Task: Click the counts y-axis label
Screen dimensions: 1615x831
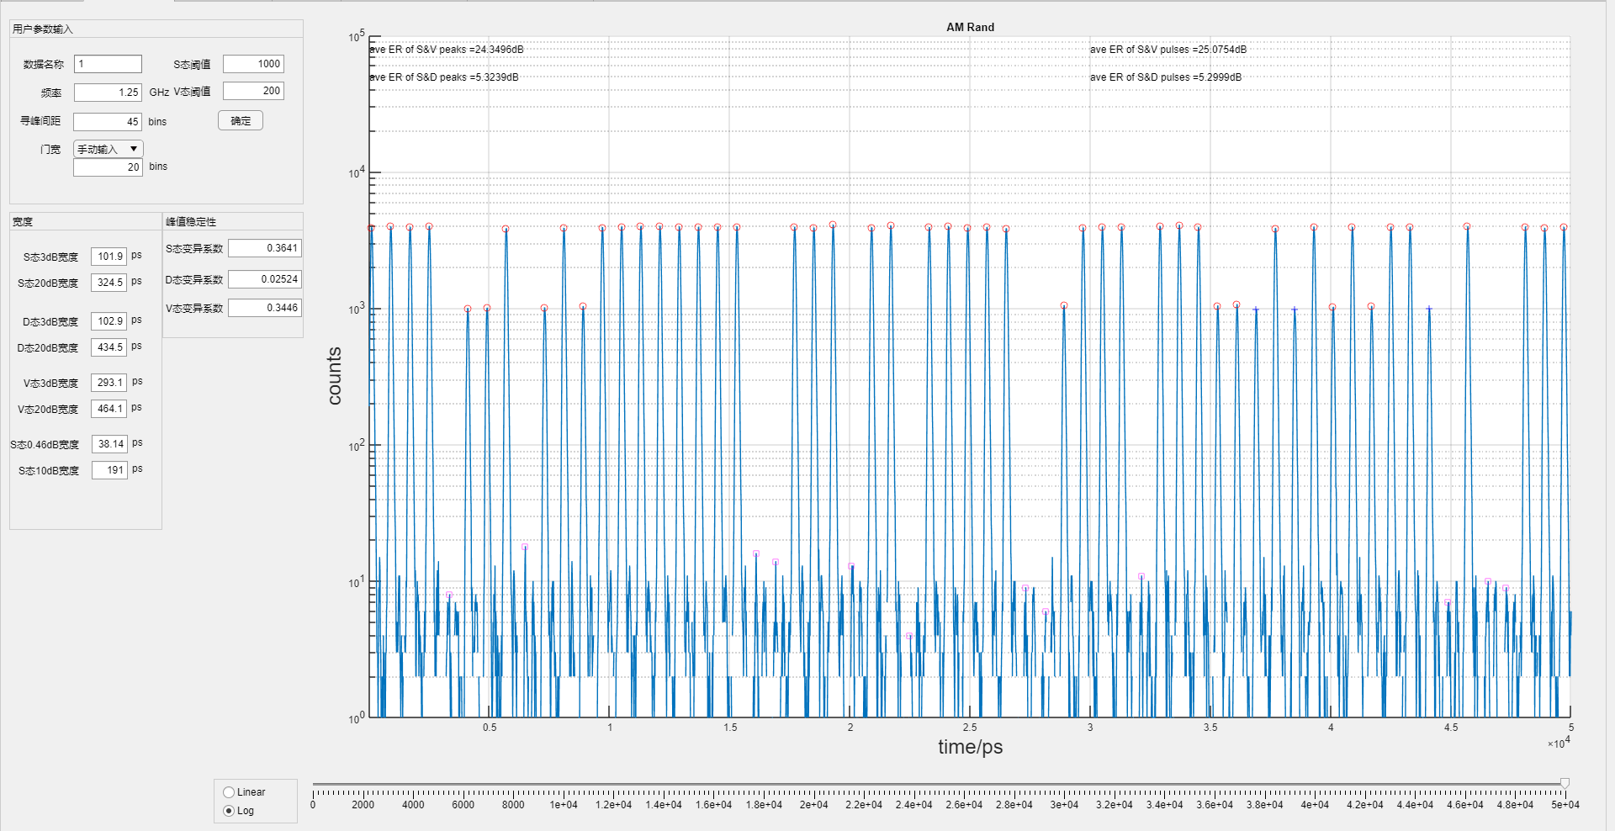Action: (335, 376)
